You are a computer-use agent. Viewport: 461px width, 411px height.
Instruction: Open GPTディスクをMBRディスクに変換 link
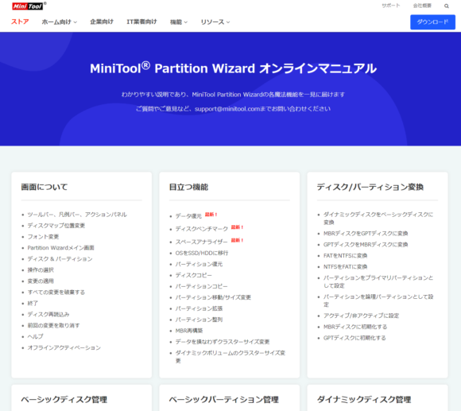tap(366, 245)
